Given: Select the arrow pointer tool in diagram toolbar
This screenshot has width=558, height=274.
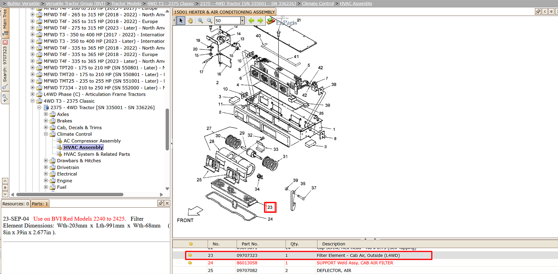Looking at the screenshot, I should (181, 21).
